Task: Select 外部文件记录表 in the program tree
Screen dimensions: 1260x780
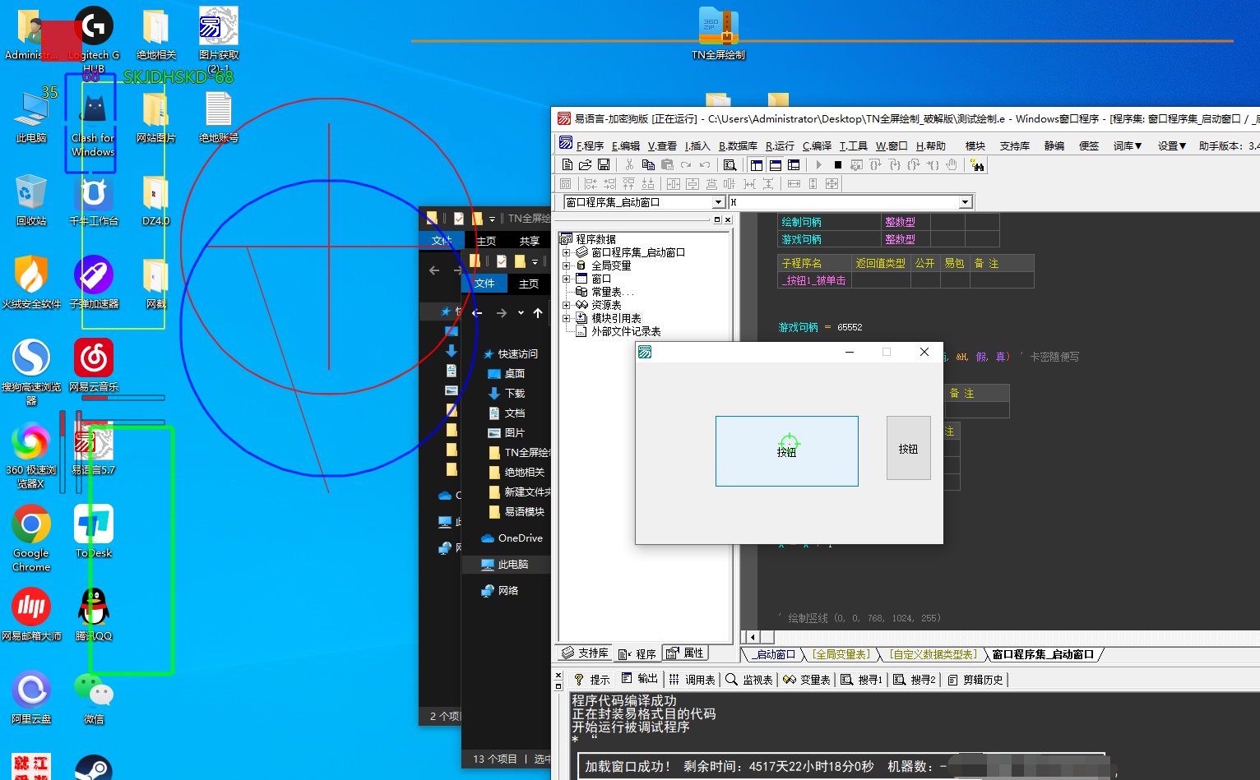Action: [x=626, y=331]
